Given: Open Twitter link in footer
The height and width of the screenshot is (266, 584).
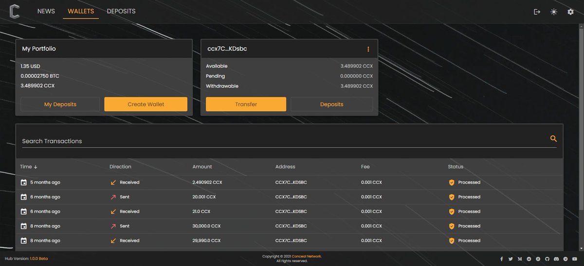Looking at the screenshot, I should 511,259.
